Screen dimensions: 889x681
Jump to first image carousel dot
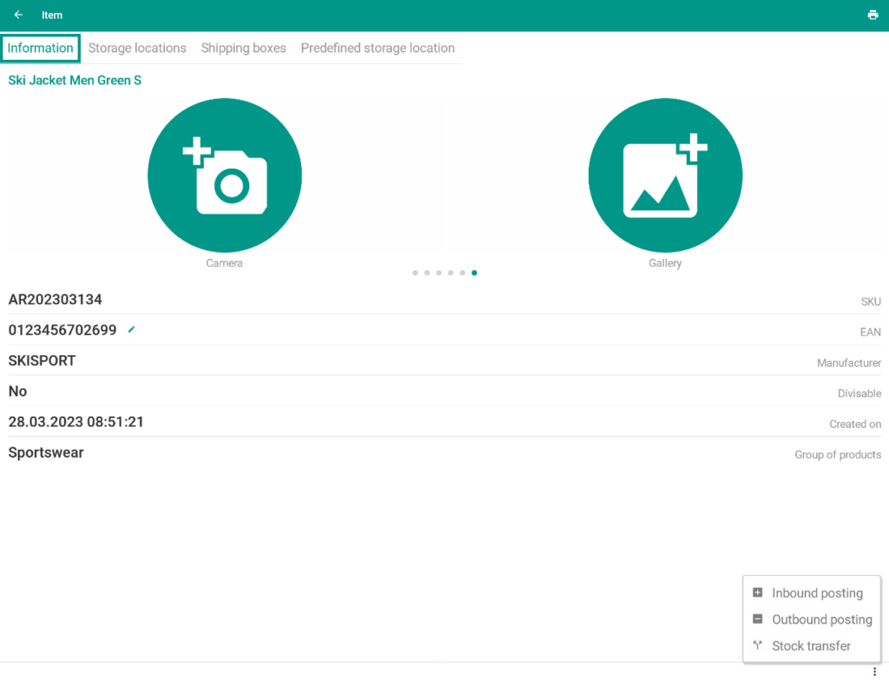coord(415,273)
